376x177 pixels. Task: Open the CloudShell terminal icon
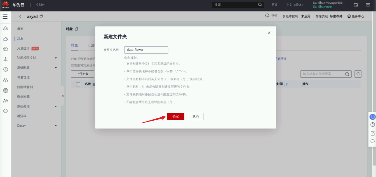click(x=356, y=5)
